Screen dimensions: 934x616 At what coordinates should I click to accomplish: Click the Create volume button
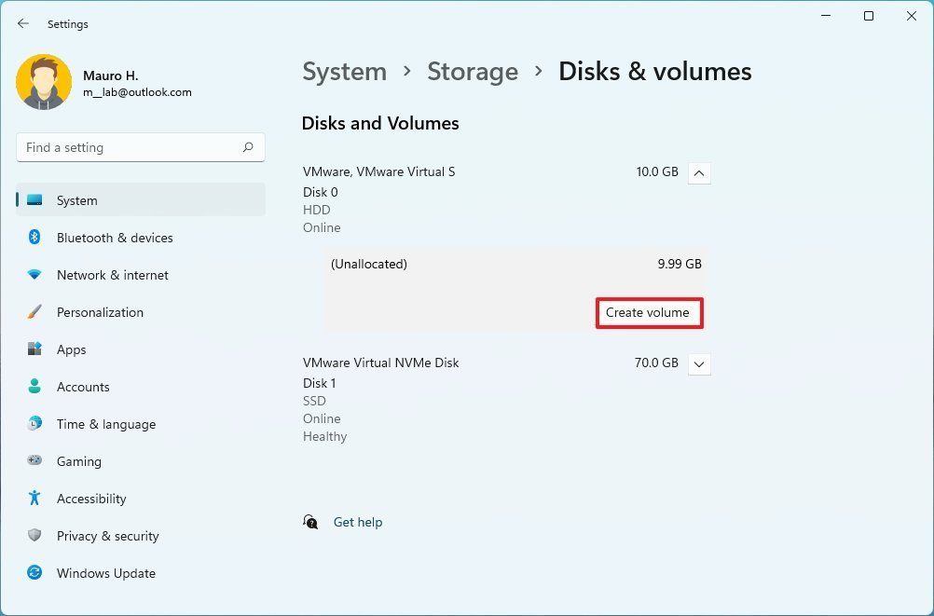point(649,312)
